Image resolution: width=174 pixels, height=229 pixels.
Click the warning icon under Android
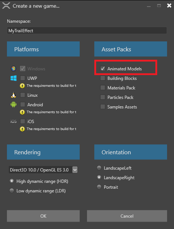click(x=22, y=112)
